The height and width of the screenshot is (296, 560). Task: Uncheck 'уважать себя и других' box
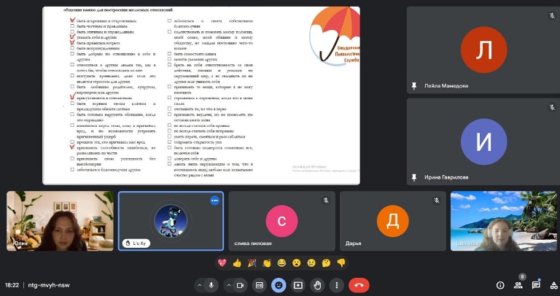[72, 36]
